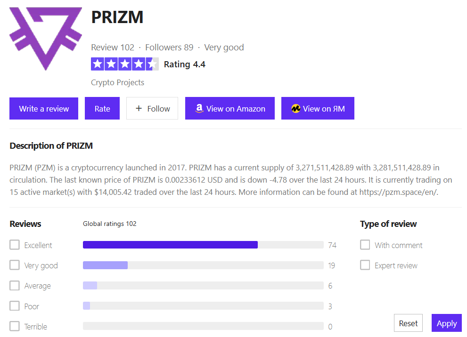This screenshot has width=467, height=337.
Task: Filter reviews With comment
Action: [x=365, y=245]
